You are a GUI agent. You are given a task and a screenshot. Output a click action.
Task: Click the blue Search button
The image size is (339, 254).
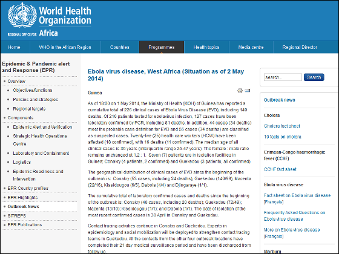(314, 77)
